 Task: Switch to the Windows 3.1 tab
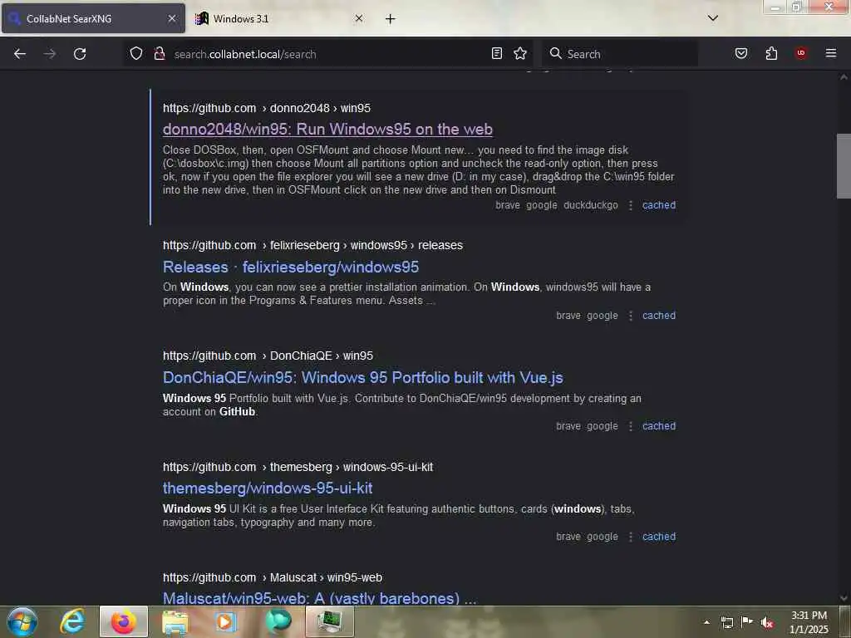pos(279,18)
